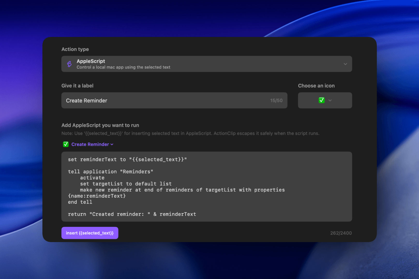
Task: Expand the chevron after Create Reminder template
Action: pyautogui.click(x=112, y=145)
